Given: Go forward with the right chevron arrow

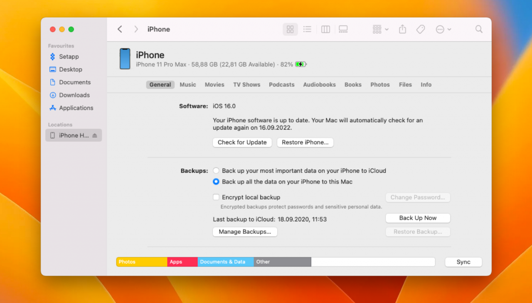Looking at the screenshot, I should 136,29.
